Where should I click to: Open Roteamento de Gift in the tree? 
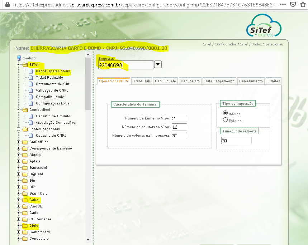(x=53, y=84)
